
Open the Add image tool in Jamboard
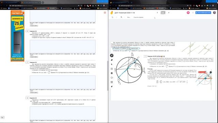coord(112,73)
